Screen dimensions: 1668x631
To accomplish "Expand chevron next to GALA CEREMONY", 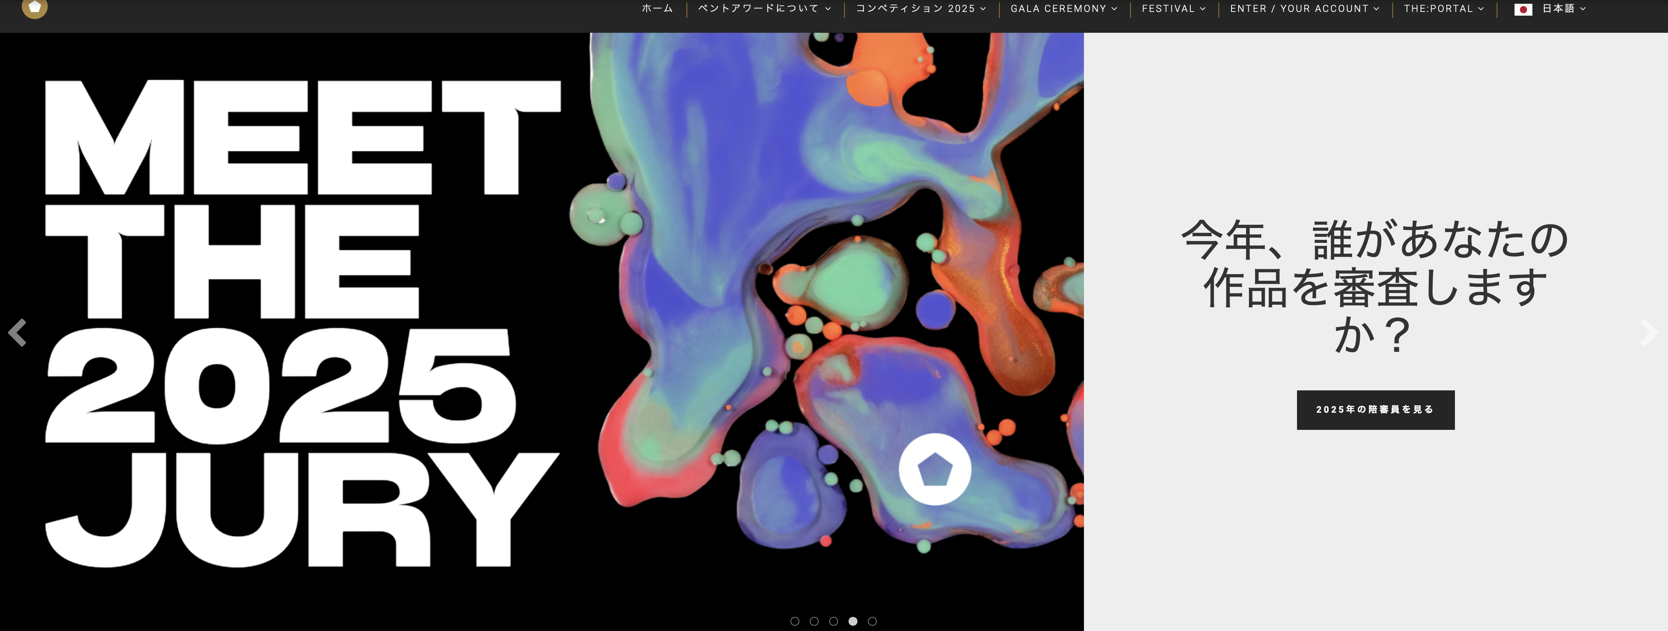I will pyautogui.click(x=1114, y=9).
